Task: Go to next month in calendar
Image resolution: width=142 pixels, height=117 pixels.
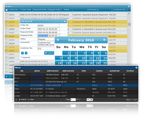Action: pyautogui.click(x=104, y=40)
